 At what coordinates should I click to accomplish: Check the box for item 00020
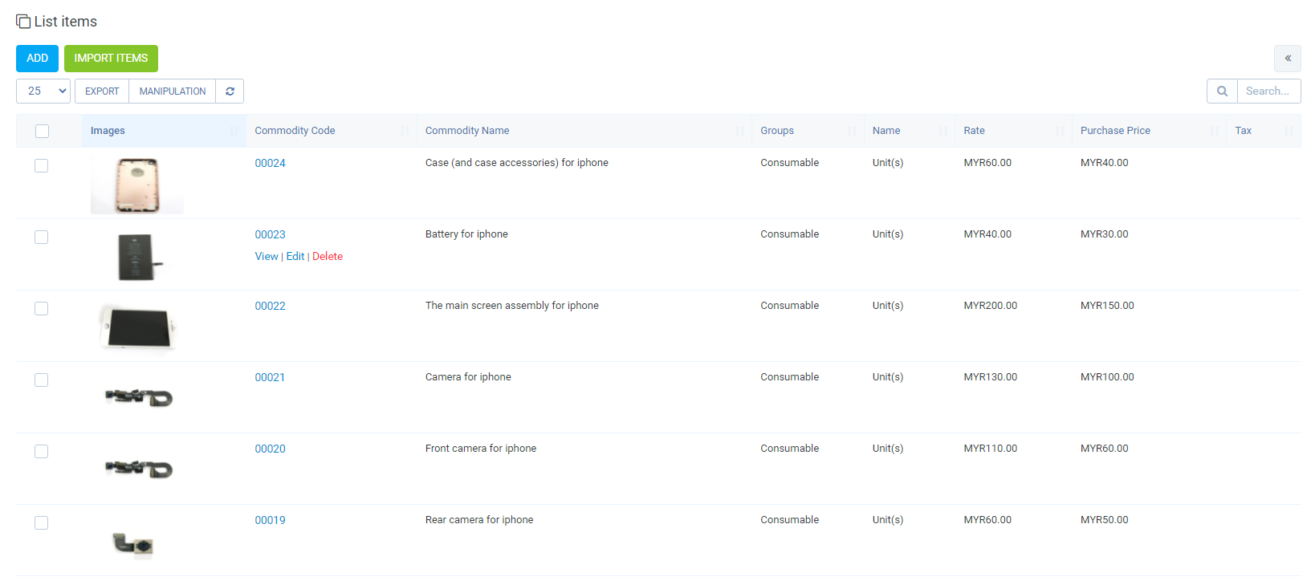coord(42,451)
